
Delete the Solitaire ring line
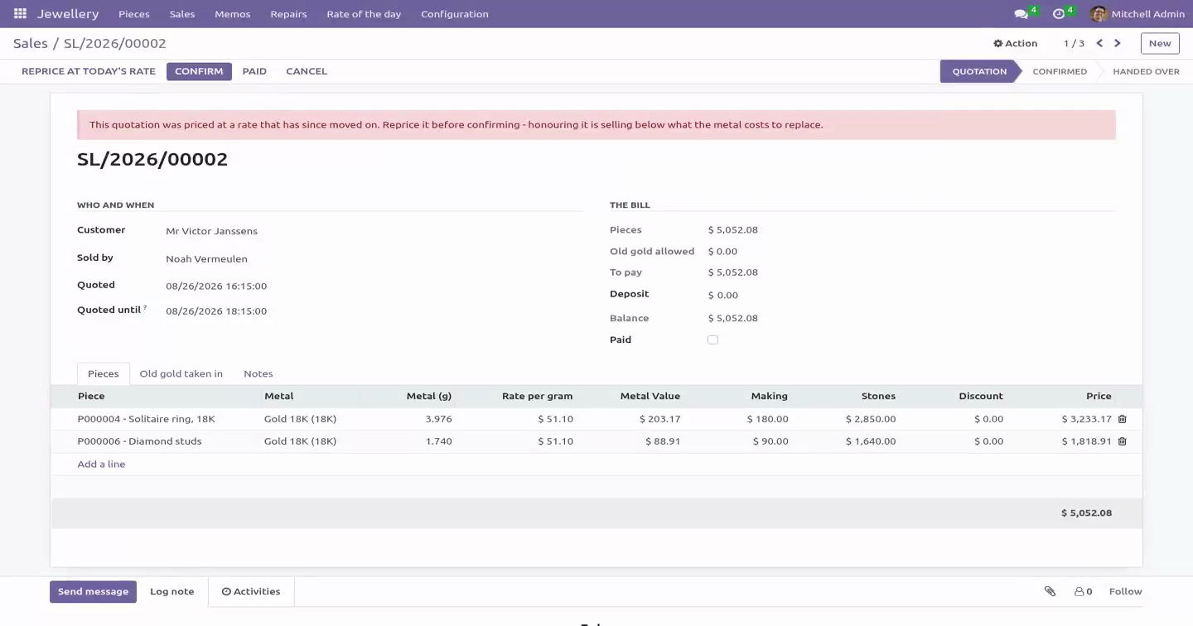[x=1123, y=419]
